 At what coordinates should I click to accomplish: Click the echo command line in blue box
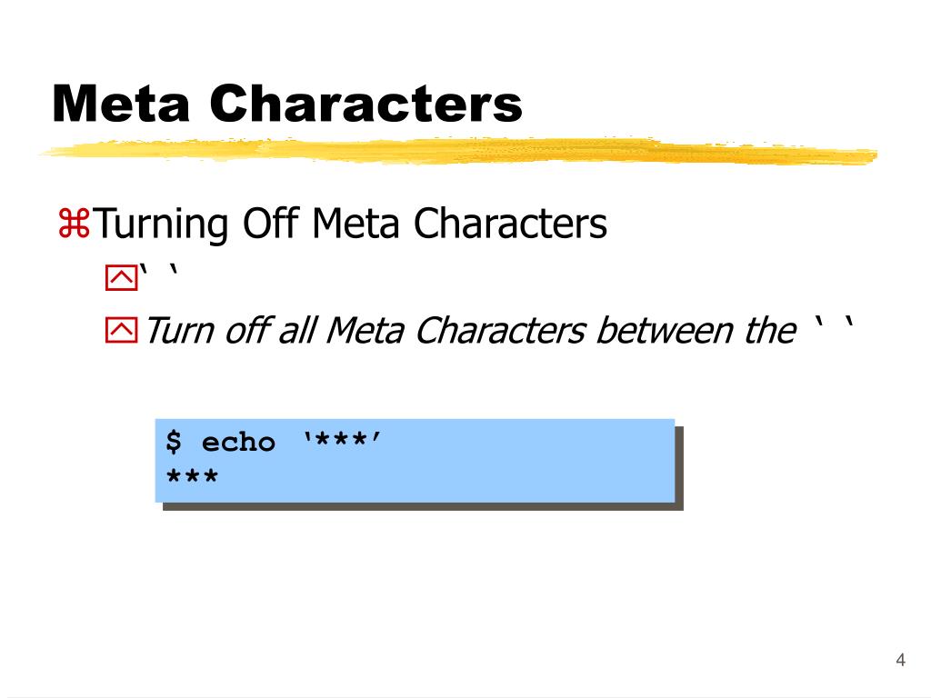pos(273,443)
